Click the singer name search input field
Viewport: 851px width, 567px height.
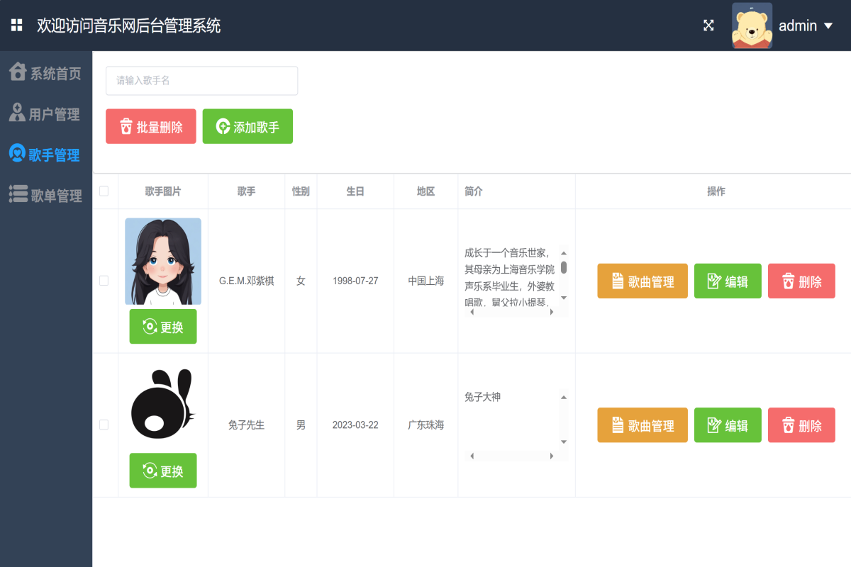coord(201,80)
